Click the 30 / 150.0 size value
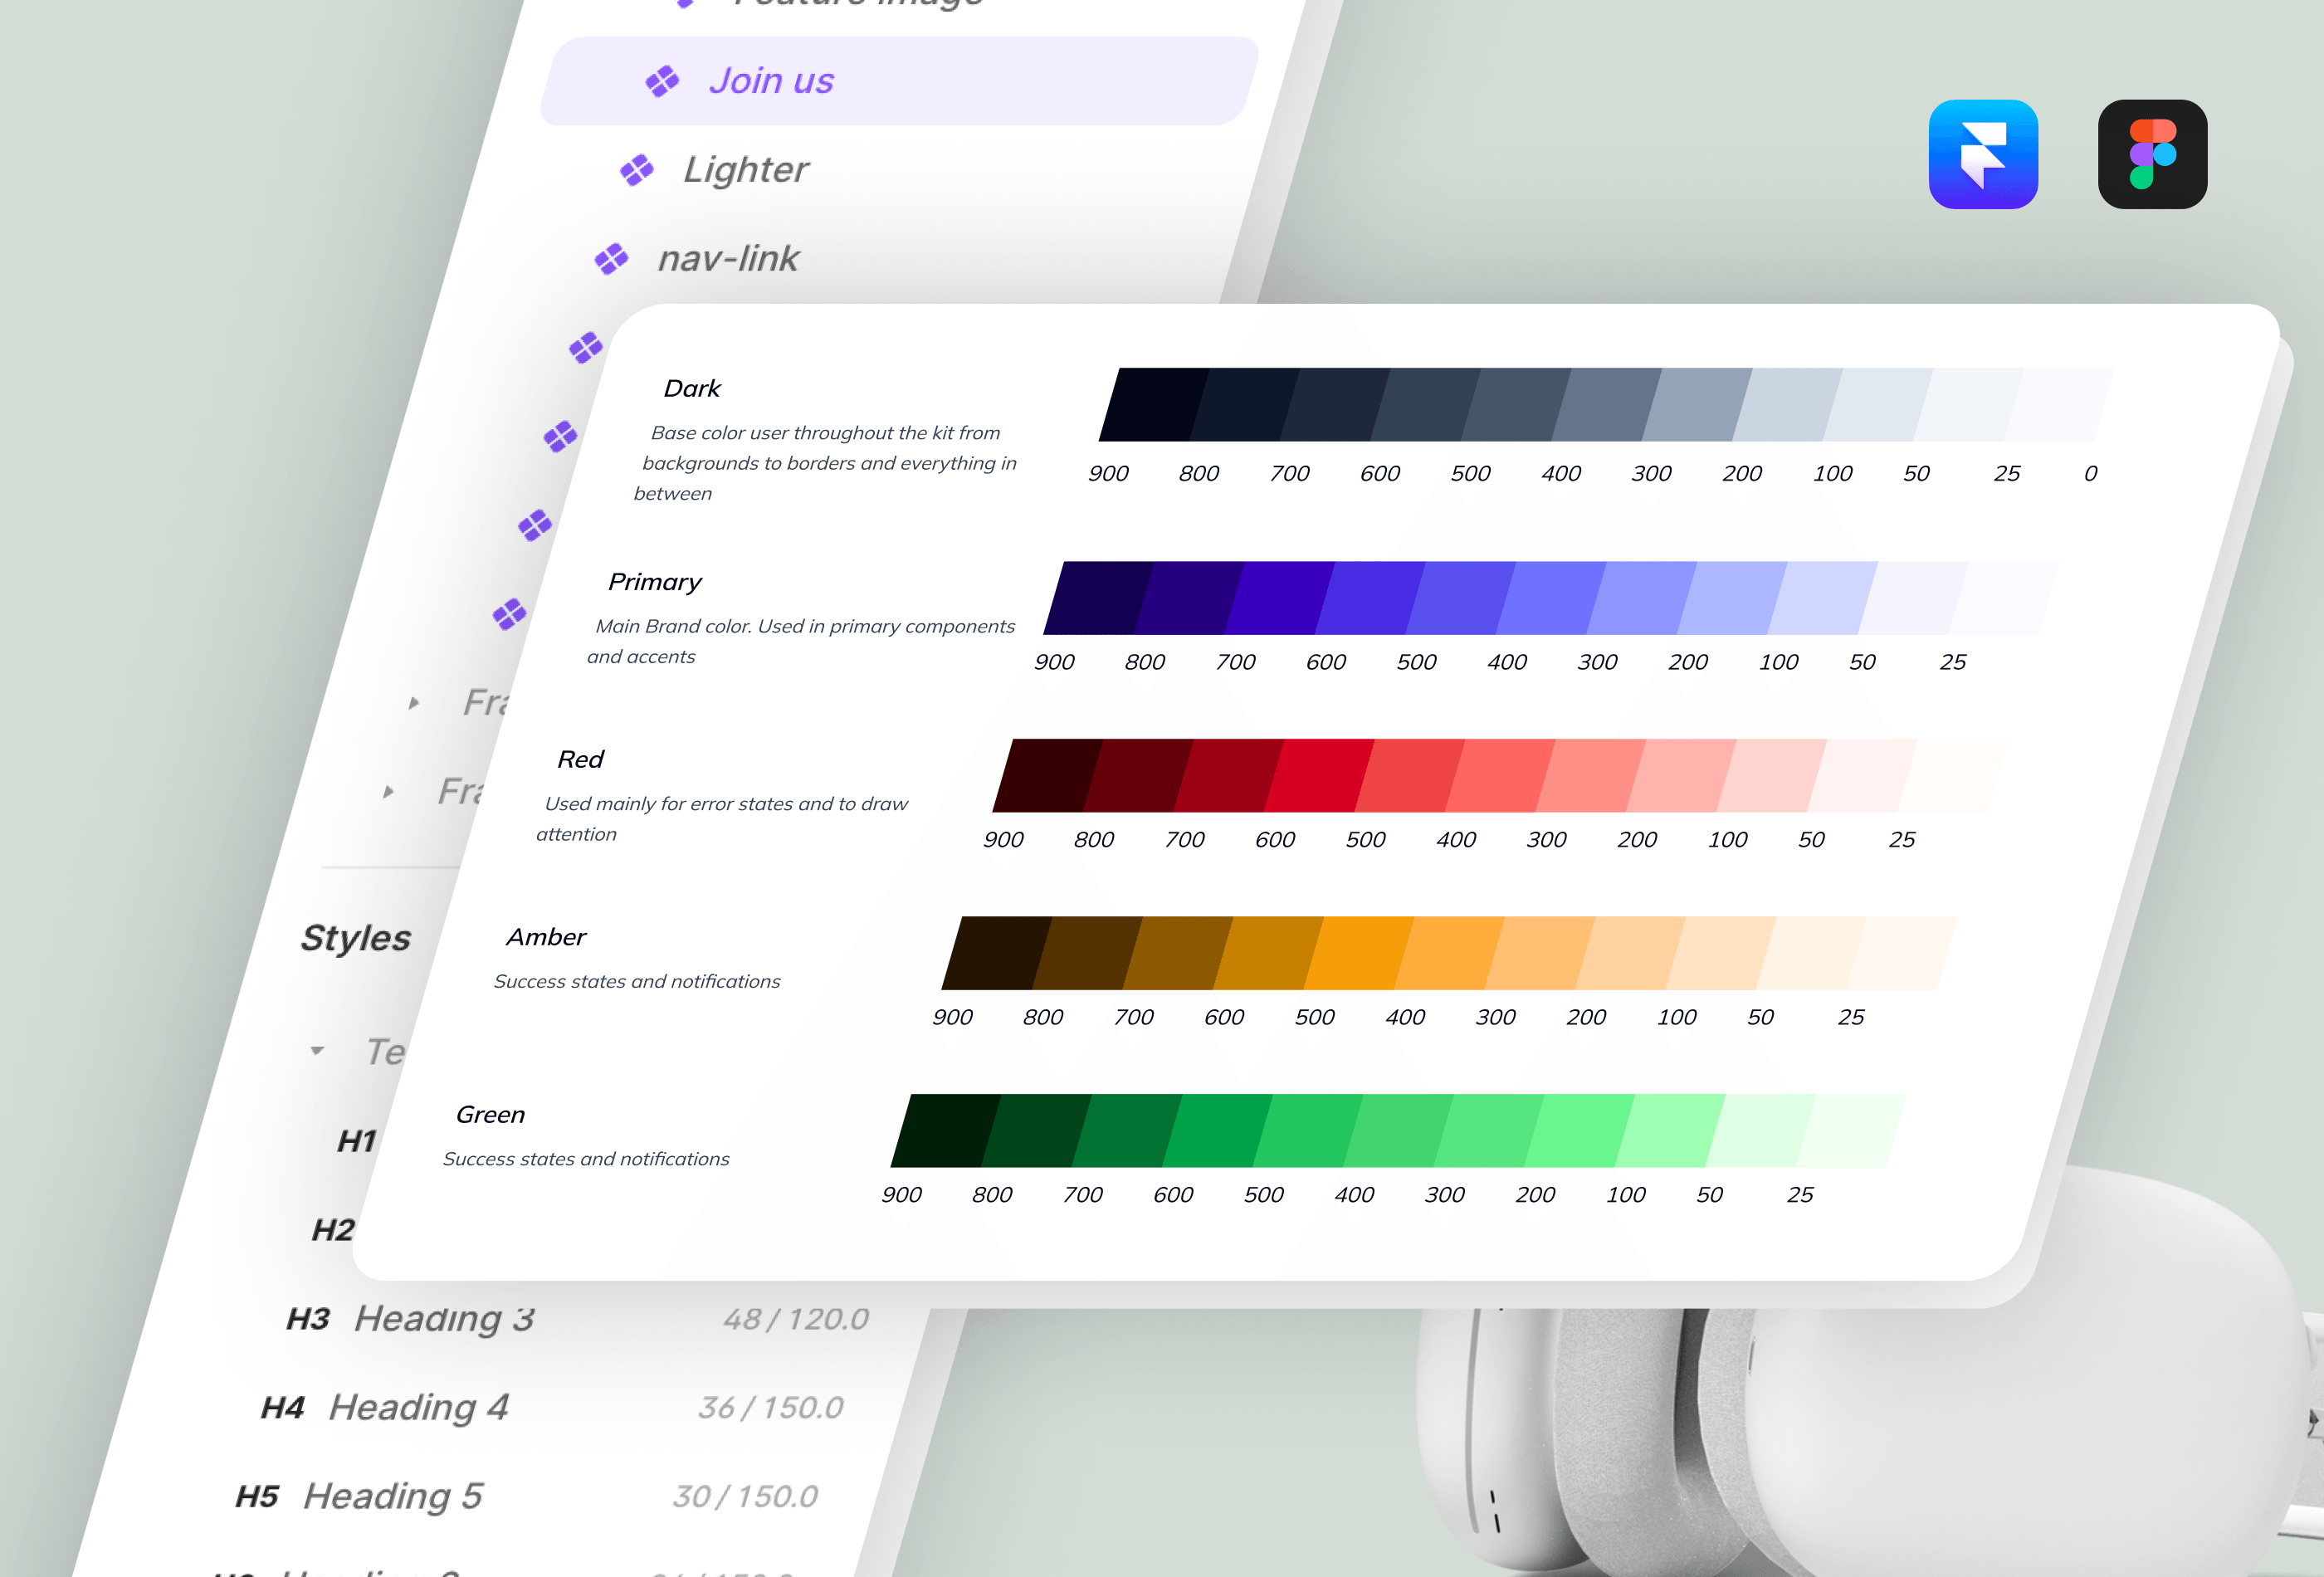This screenshot has height=1577, width=2324. click(745, 1497)
